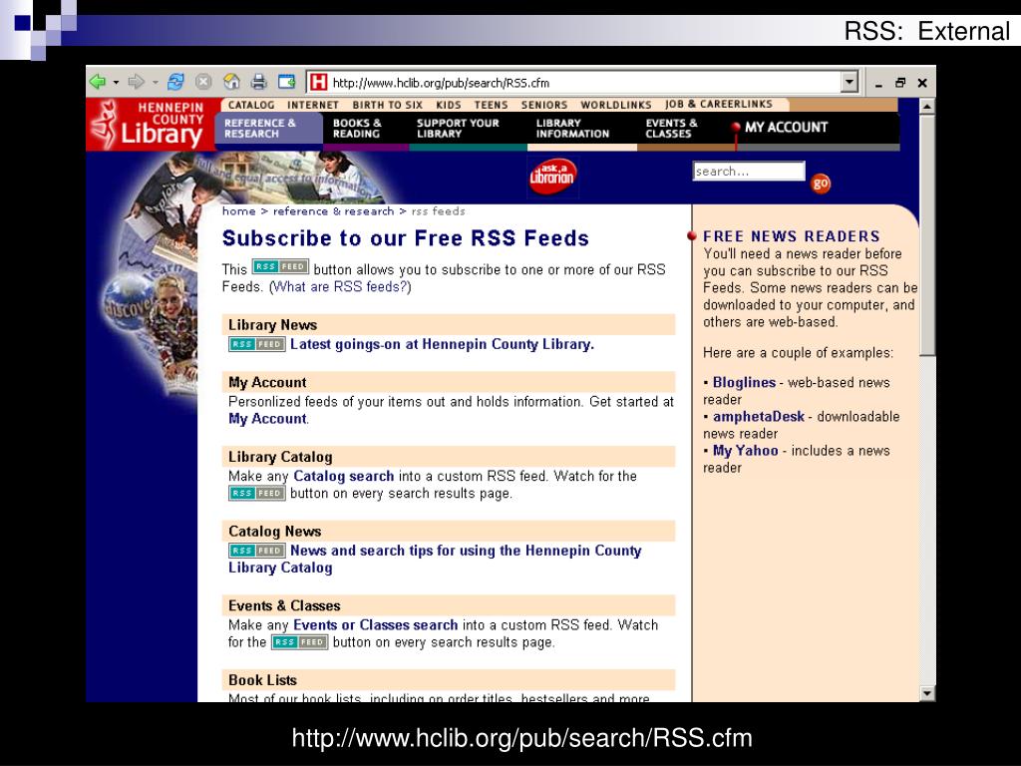The height and width of the screenshot is (766, 1021).
Task: Click the reference & research breadcrumb link
Action: pyautogui.click(x=333, y=211)
